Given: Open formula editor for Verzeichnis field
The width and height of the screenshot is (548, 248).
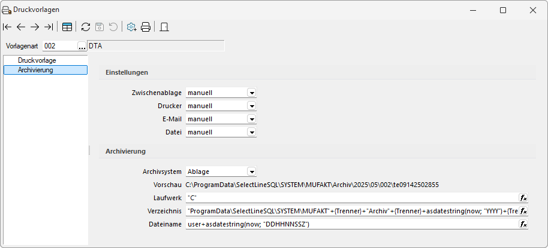Looking at the screenshot, I should 523,211.
